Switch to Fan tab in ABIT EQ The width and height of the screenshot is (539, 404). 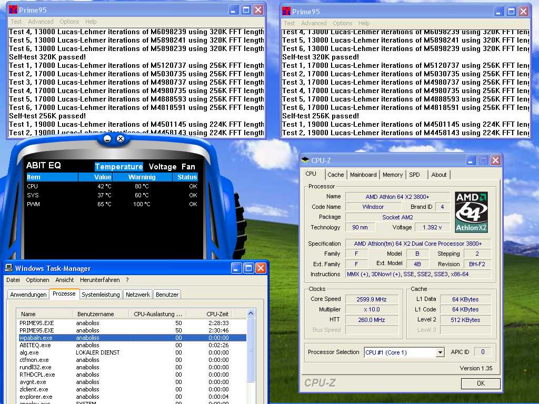click(x=188, y=167)
